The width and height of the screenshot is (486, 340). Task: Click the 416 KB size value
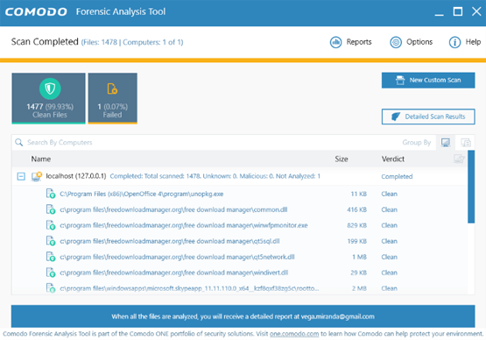click(356, 209)
